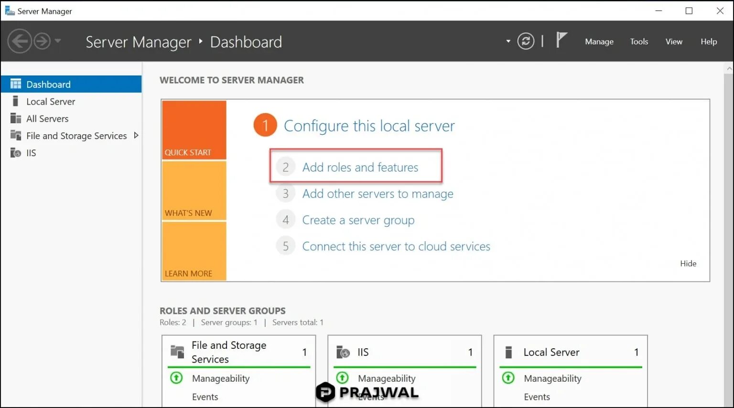Click the IIS sidebar icon
This screenshot has height=408, width=734.
pos(16,152)
